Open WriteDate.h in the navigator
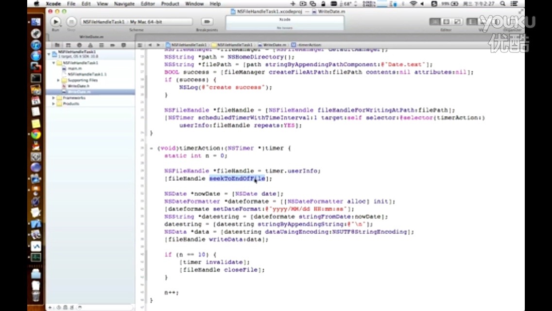 76,86
